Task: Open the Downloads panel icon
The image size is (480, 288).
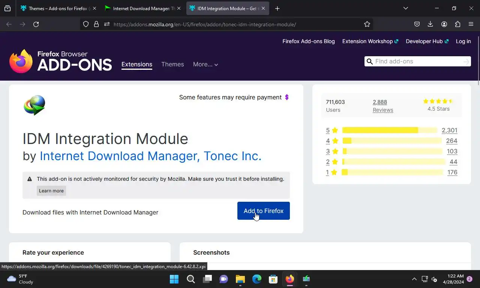Action: pos(430,24)
